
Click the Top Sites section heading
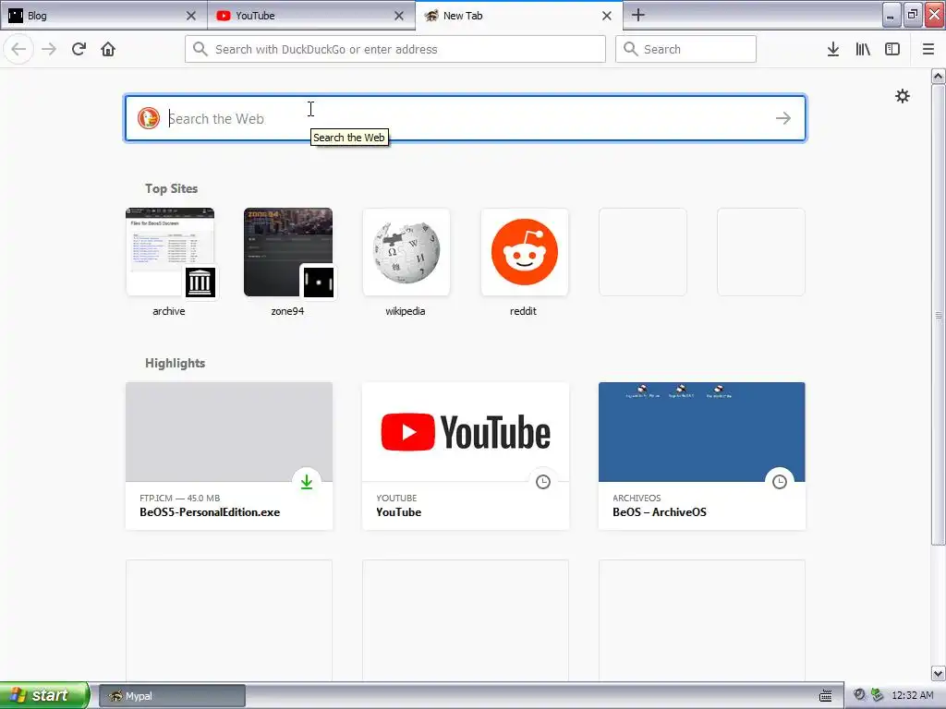click(x=171, y=188)
